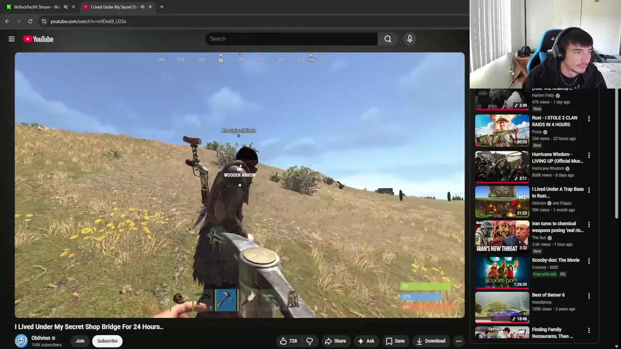Open options for I Lived Under A Trap Base
Viewport: 621px width, 349px height.
589,190
